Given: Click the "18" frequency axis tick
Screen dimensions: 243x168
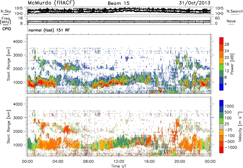Looking at the screenshot, I should [20, 18].
